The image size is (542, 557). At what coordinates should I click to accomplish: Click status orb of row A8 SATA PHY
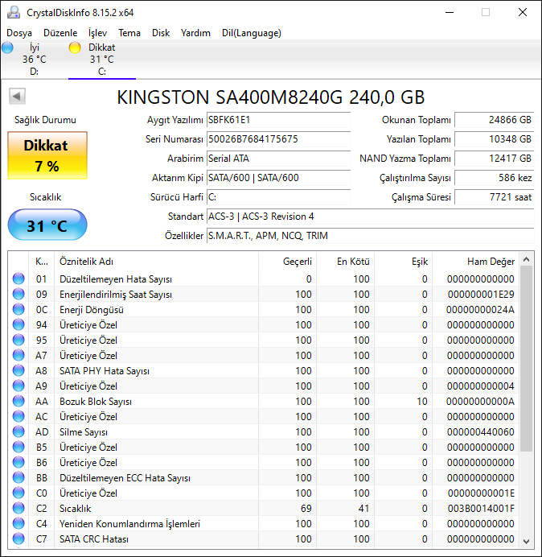18,370
